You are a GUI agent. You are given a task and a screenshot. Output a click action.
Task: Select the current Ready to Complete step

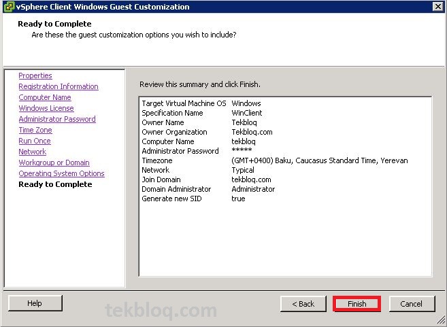[x=55, y=184]
